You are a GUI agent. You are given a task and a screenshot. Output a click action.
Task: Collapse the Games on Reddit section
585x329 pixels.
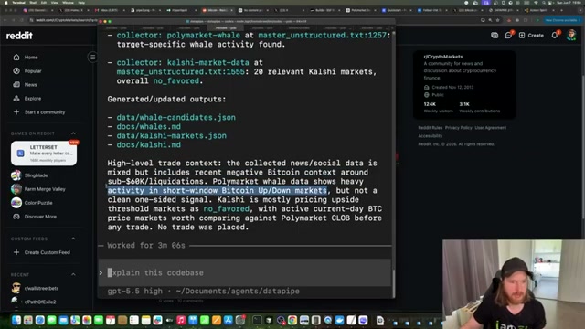[x=73, y=133]
